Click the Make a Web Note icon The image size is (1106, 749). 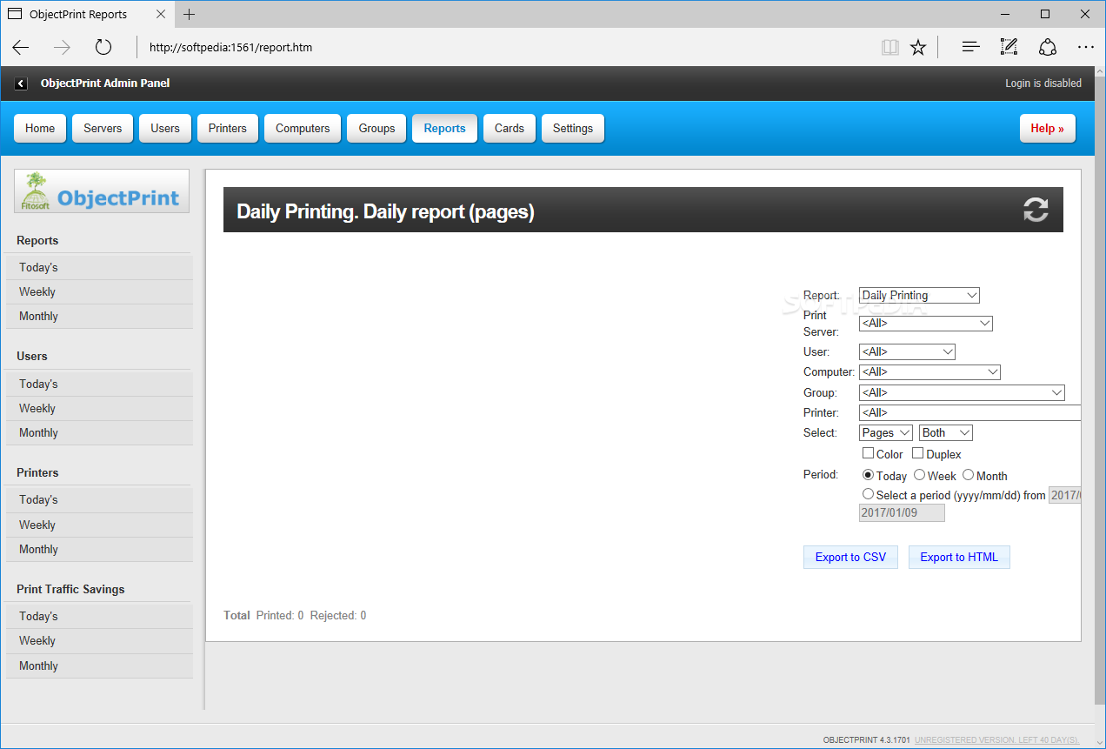coord(1009,47)
